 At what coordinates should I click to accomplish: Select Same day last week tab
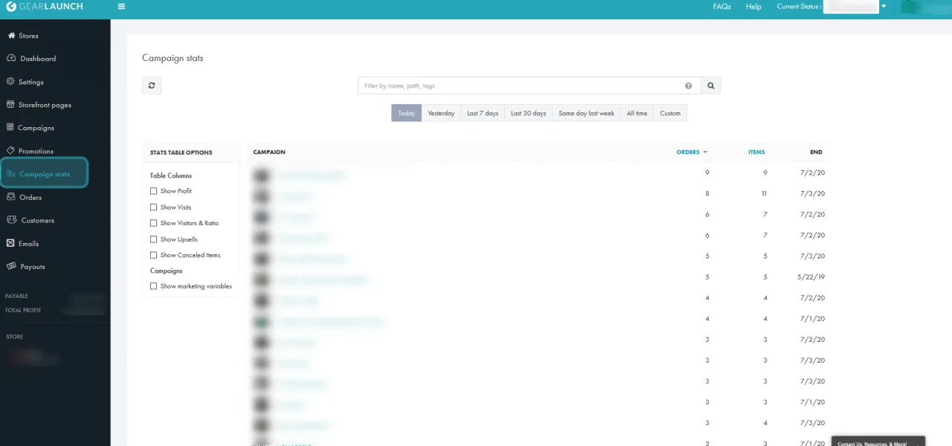(586, 113)
